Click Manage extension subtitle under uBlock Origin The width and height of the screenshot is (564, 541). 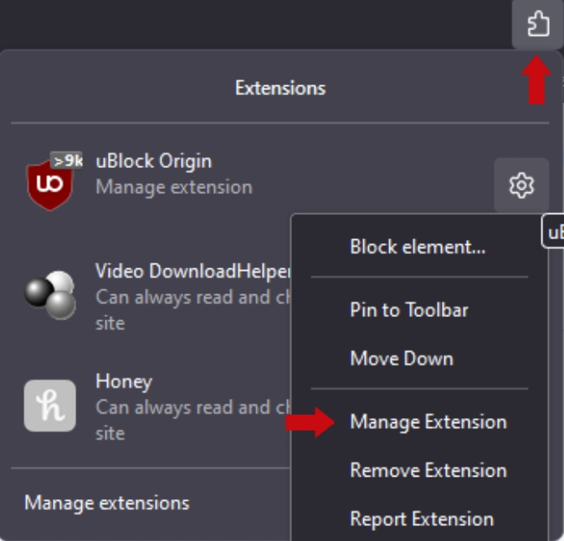tap(174, 187)
